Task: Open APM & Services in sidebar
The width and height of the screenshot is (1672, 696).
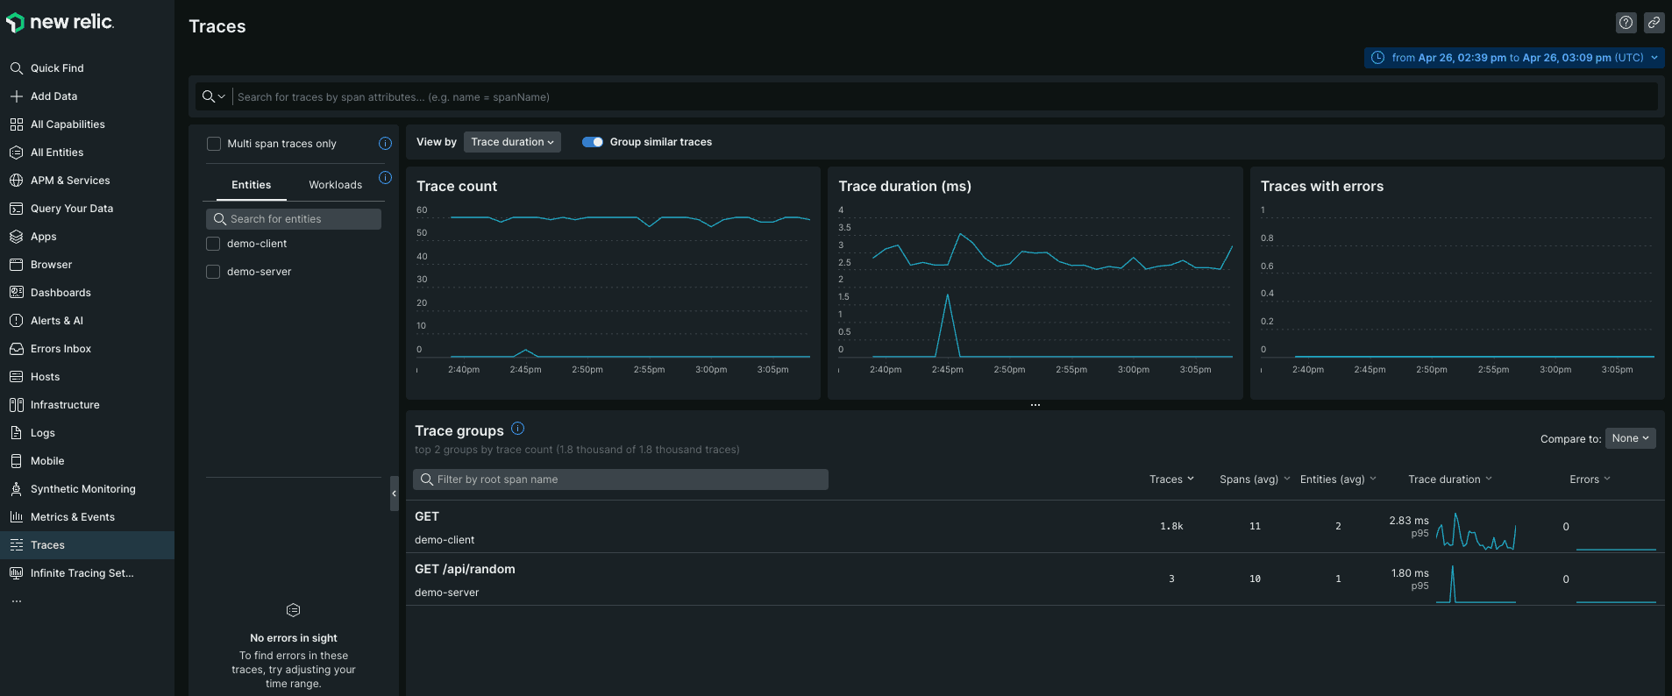Action: pyautogui.click(x=70, y=181)
